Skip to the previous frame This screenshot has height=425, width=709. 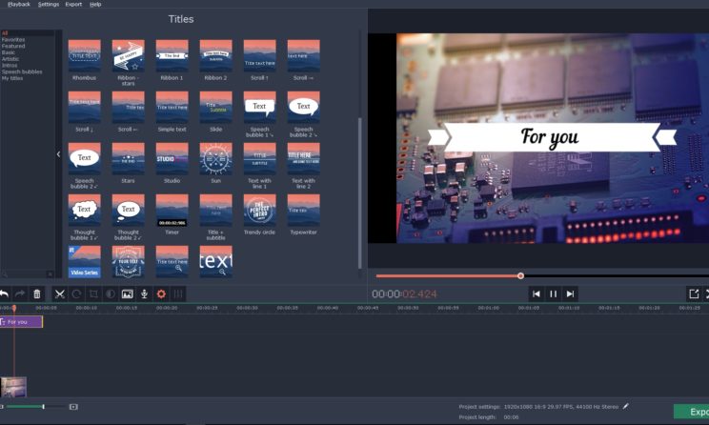tap(536, 294)
